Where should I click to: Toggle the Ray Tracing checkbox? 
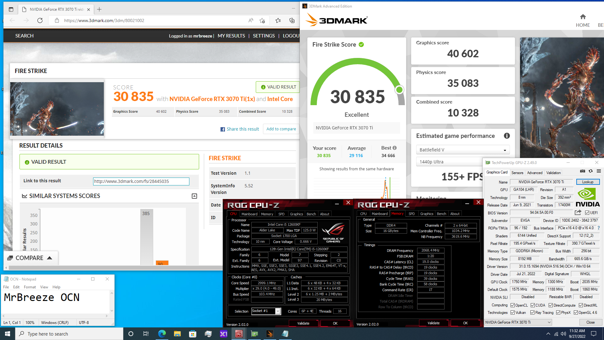click(x=532, y=313)
